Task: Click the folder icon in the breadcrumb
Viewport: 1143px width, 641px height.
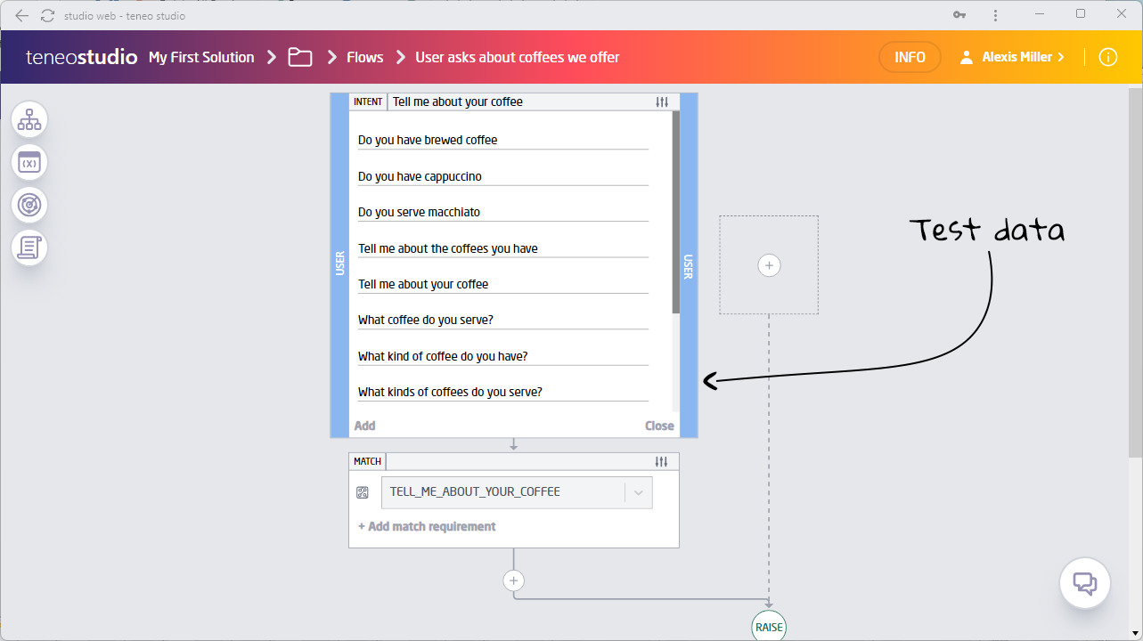Action: [x=299, y=56]
